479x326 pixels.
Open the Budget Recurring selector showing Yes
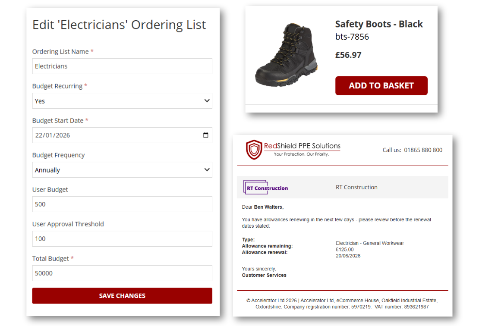[x=121, y=100]
